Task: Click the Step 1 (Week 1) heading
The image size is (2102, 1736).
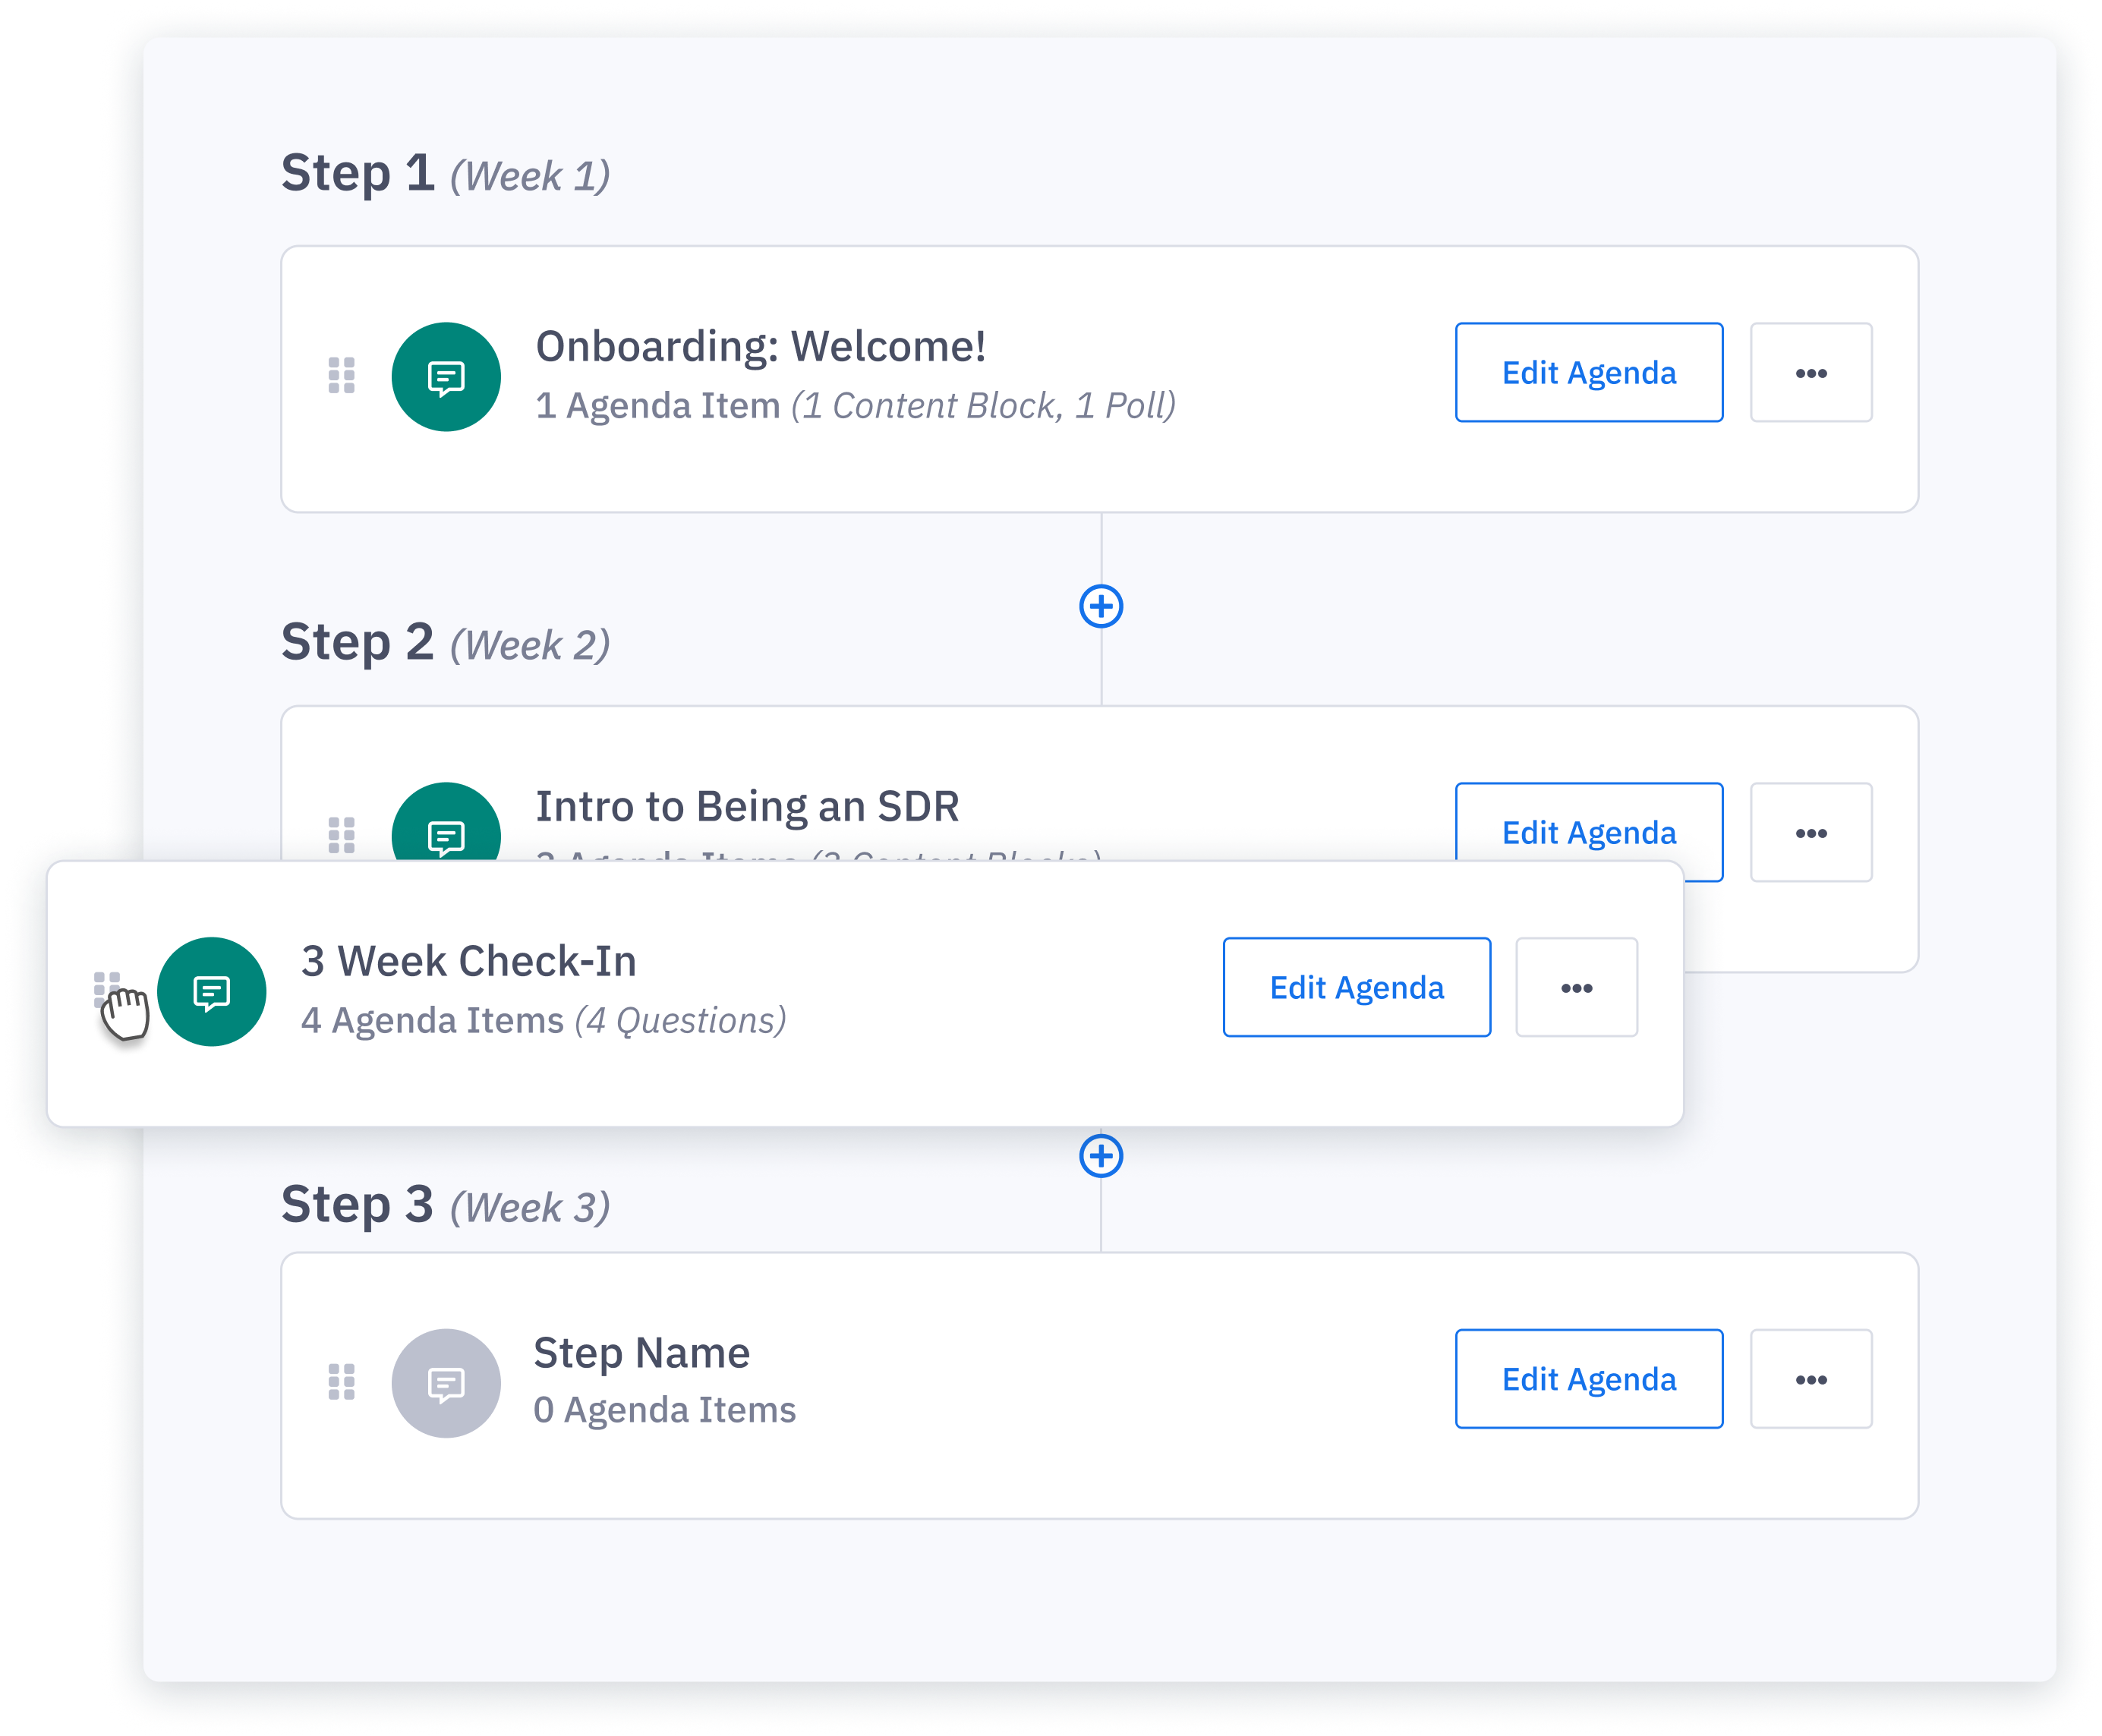Action: click(445, 174)
